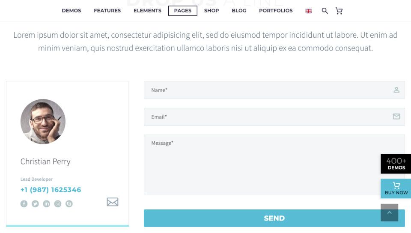
Task: Select the UK flag language switcher
Action: [309, 11]
